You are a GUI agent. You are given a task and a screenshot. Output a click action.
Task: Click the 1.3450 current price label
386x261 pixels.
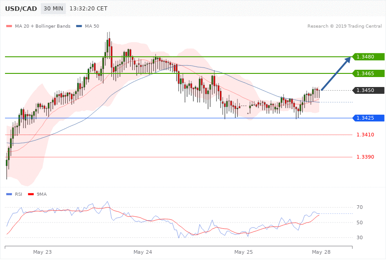[x=368, y=90]
